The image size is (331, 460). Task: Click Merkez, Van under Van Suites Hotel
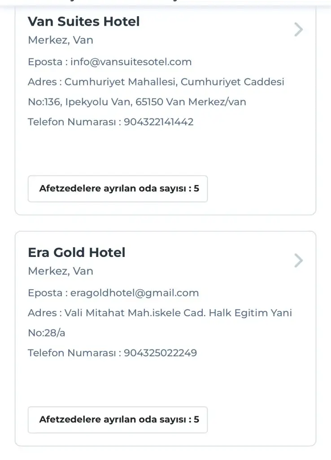coord(61,40)
